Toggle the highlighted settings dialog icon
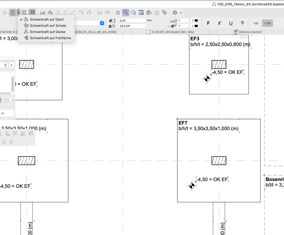Viewport: 284px width, 235px height. tap(126, 13)
